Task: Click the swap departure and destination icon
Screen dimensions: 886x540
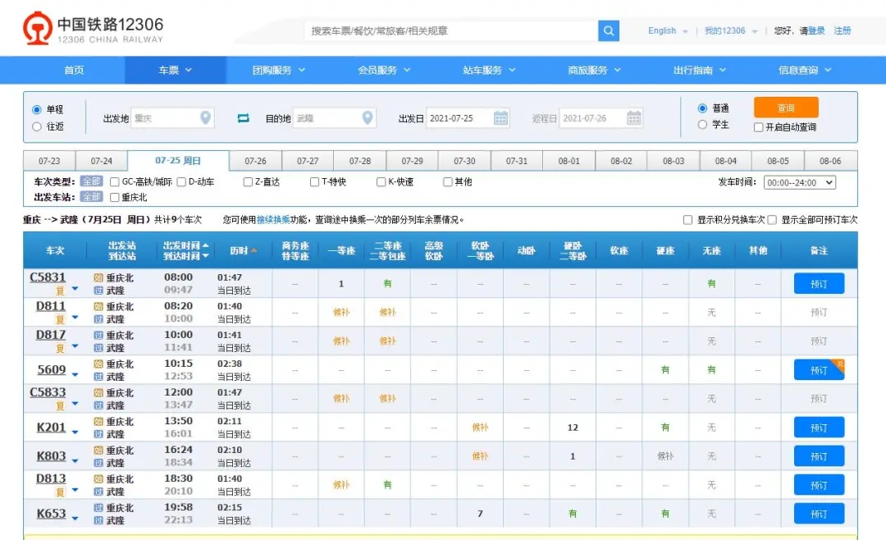Action: (x=243, y=118)
